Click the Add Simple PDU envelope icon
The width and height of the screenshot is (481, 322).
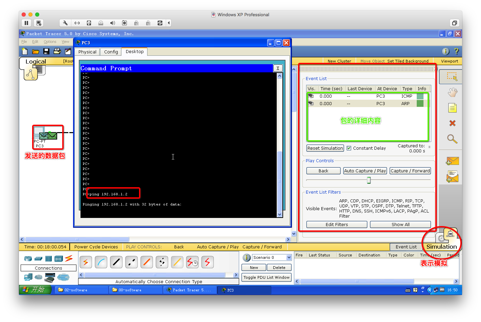452,161
